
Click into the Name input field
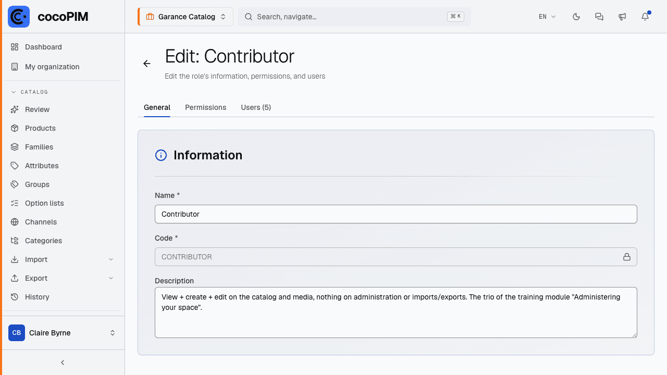[396, 214]
